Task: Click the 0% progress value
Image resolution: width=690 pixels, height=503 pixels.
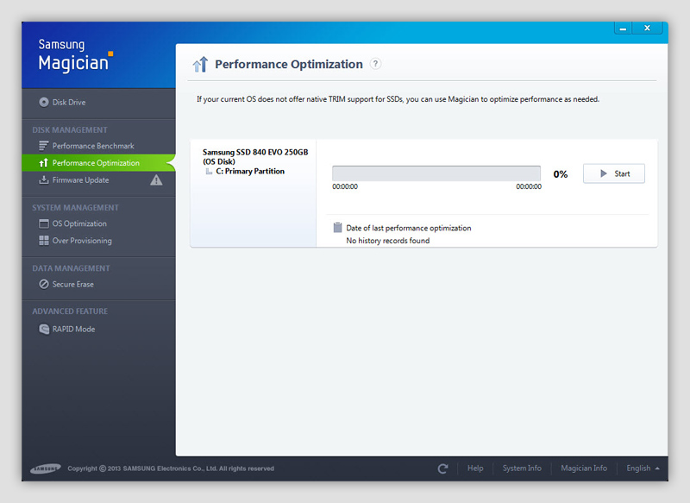Action: [560, 174]
